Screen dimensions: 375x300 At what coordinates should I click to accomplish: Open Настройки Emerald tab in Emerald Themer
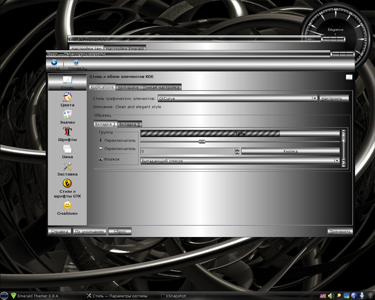(x=125, y=49)
